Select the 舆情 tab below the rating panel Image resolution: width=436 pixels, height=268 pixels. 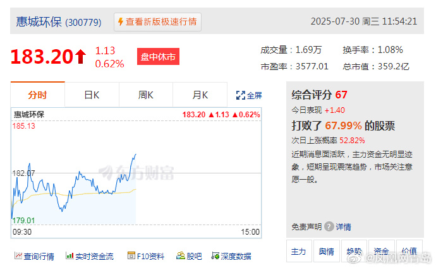(x=327, y=252)
